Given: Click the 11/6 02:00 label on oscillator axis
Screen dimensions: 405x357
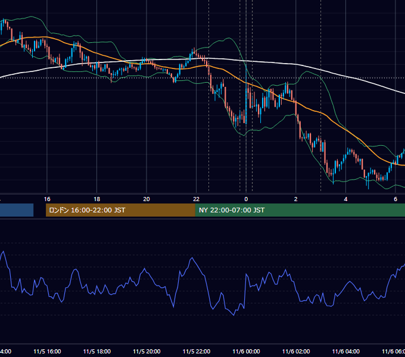Looking at the screenshot, I should [x=296, y=351].
